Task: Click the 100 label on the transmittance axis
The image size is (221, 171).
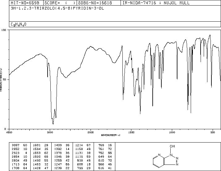Action: pyautogui.click(x=4, y=30)
